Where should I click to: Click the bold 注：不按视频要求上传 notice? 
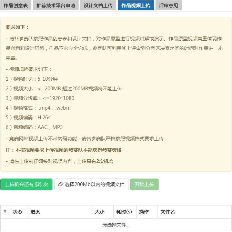pyautogui.click(x=63, y=150)
